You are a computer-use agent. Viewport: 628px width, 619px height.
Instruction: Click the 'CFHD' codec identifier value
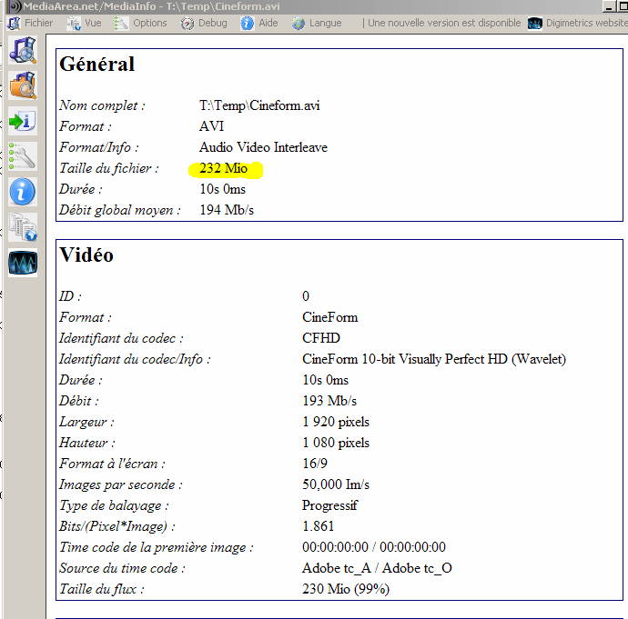click(321, 338)
